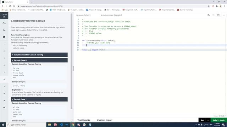Image resolution: width=227 pixels, height=127 pixels.
Task: Click the Windows taskbar search box
Action: [26, 125]
